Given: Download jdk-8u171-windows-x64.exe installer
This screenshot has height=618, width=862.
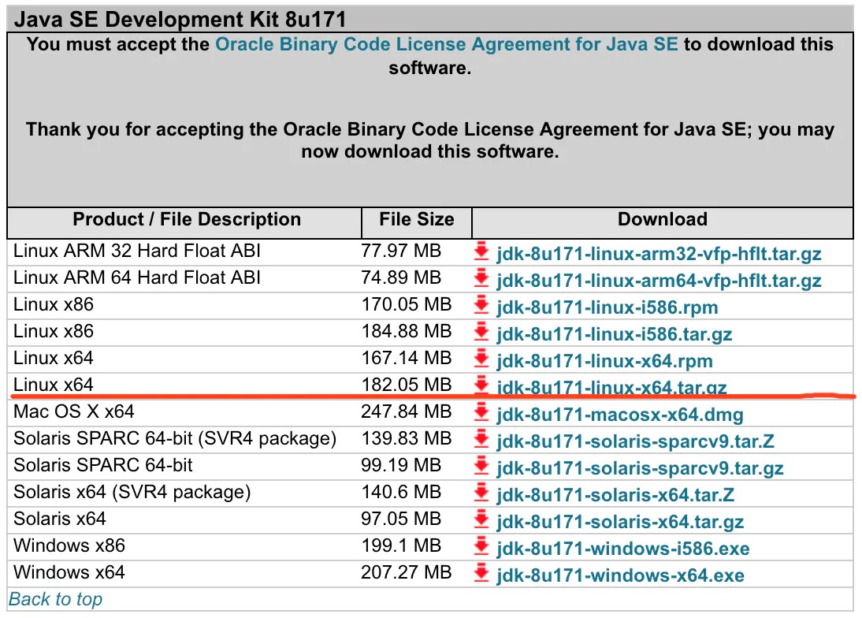Looking at the screenshot, I should coord(619,575).
